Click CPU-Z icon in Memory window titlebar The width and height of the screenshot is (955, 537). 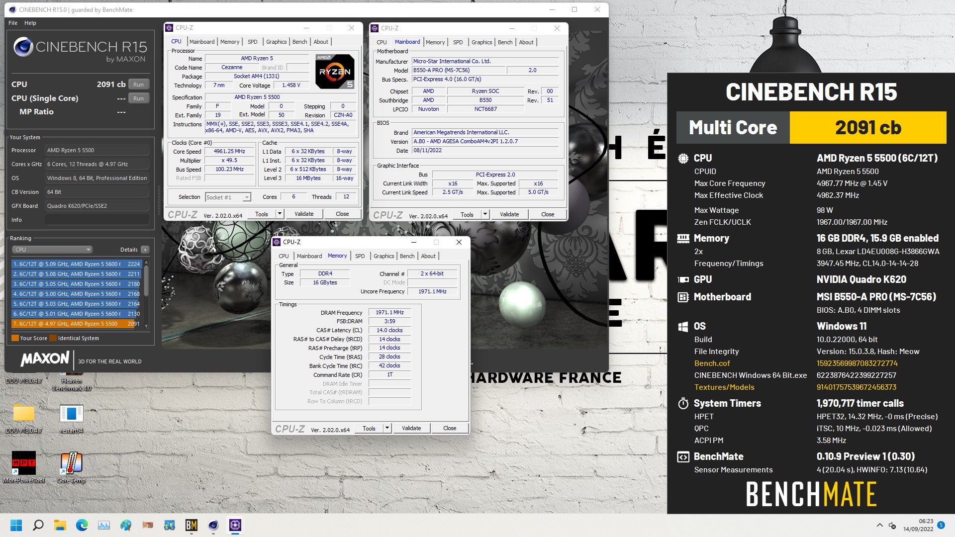click(x=277, y=242)
